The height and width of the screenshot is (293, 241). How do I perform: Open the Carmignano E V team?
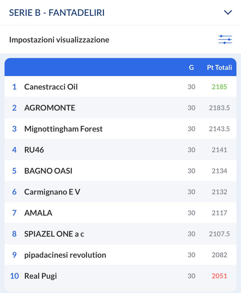click(x=120, y=192)
